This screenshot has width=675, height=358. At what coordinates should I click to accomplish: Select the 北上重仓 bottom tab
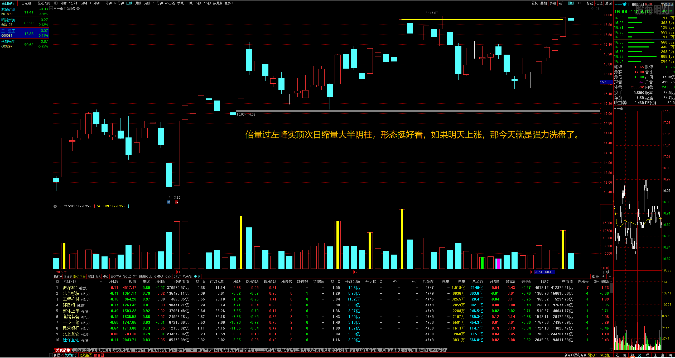click(x=330, y=350)
